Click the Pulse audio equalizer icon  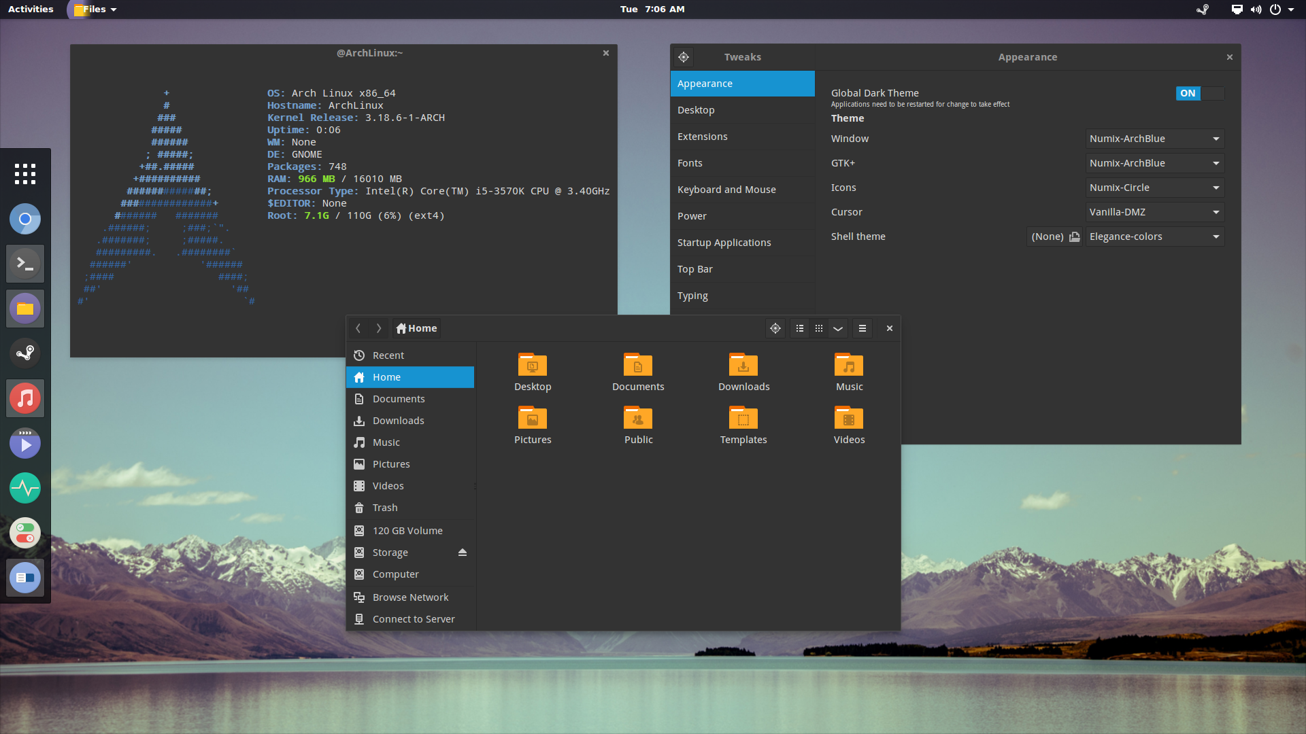[24, 489]
